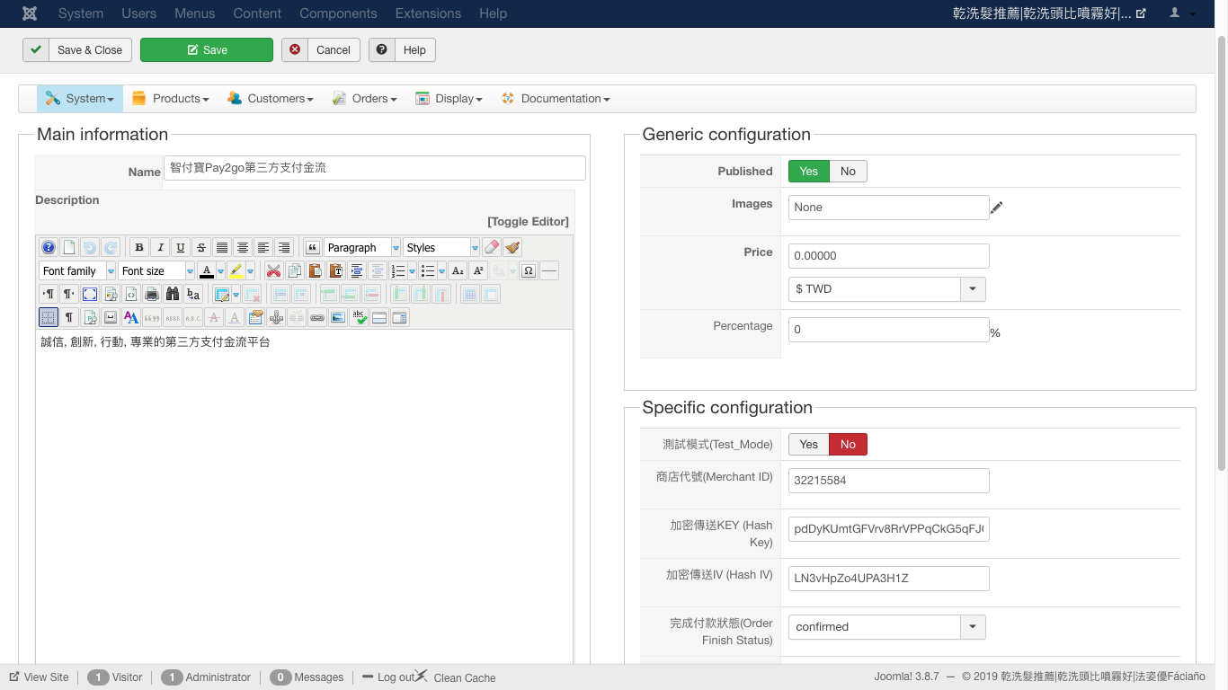Open find with the binoculars icon
1228x690 pixels.
tap(173, 295)
